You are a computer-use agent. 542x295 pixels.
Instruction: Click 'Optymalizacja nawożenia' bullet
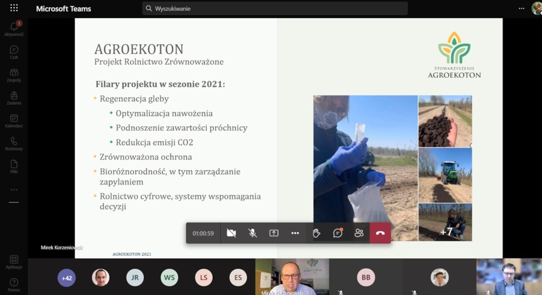pos(164,113)
